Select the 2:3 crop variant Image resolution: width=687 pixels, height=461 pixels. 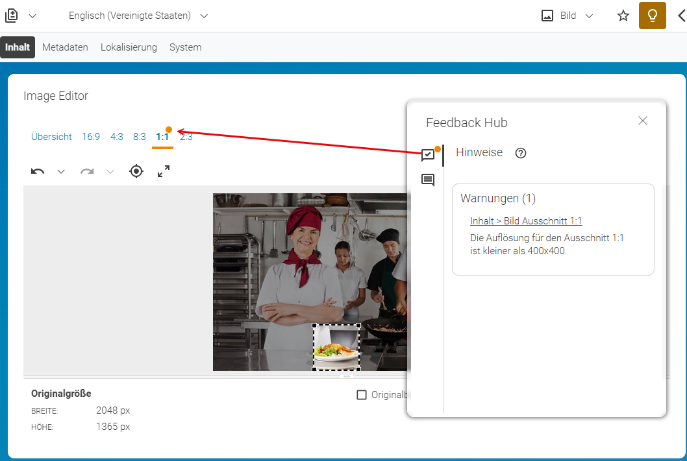point(186,136)
